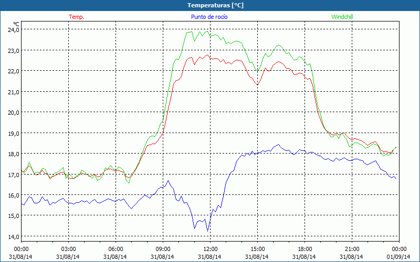The height and width of the screenshot is (262, 420).
Task: Click the '15,0' y-axis value
Action: [x=14, y=216]
